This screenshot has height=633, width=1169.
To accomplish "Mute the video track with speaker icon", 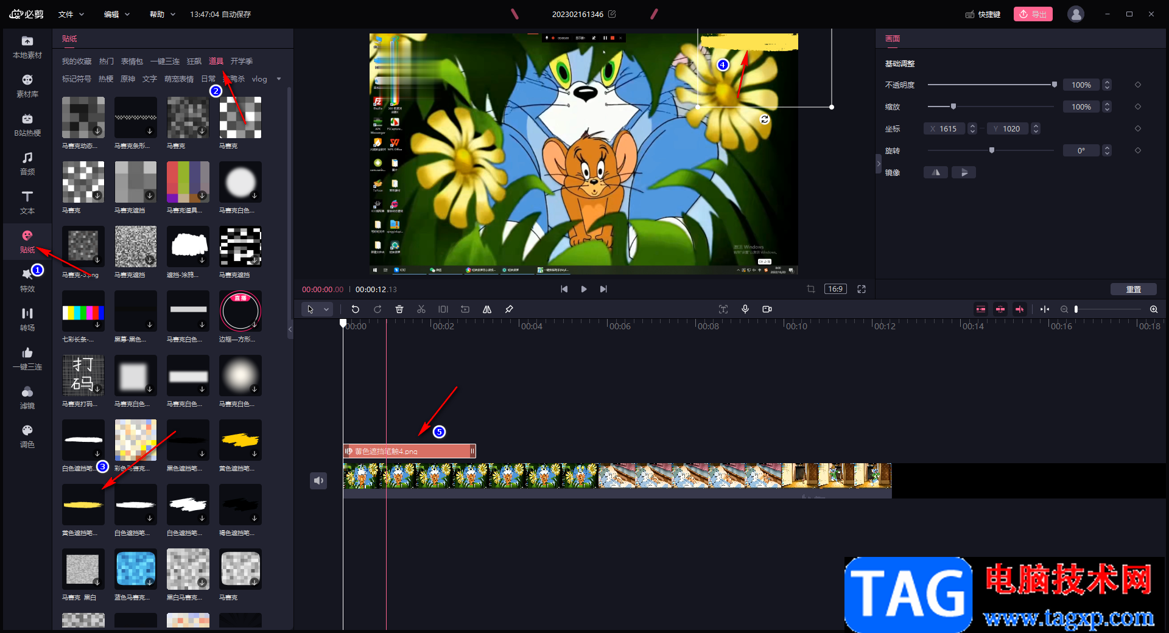I will (x=318, y=481).
